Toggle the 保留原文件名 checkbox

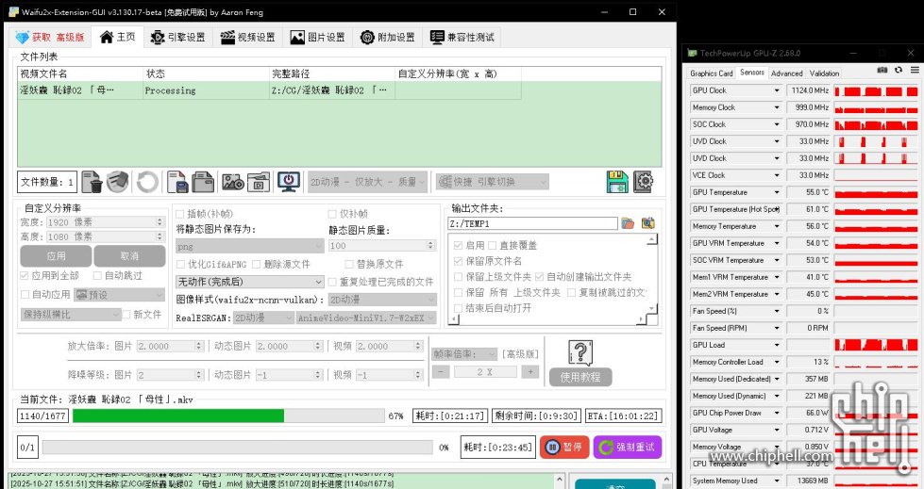coord(458,261)
